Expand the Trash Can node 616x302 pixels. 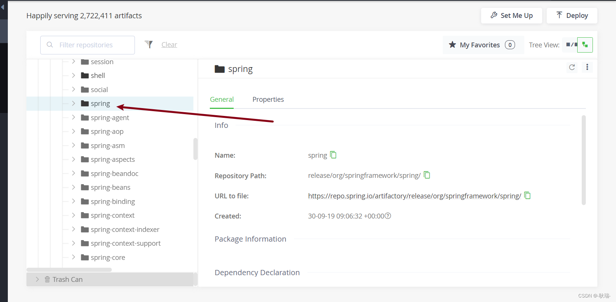(37, 279)
